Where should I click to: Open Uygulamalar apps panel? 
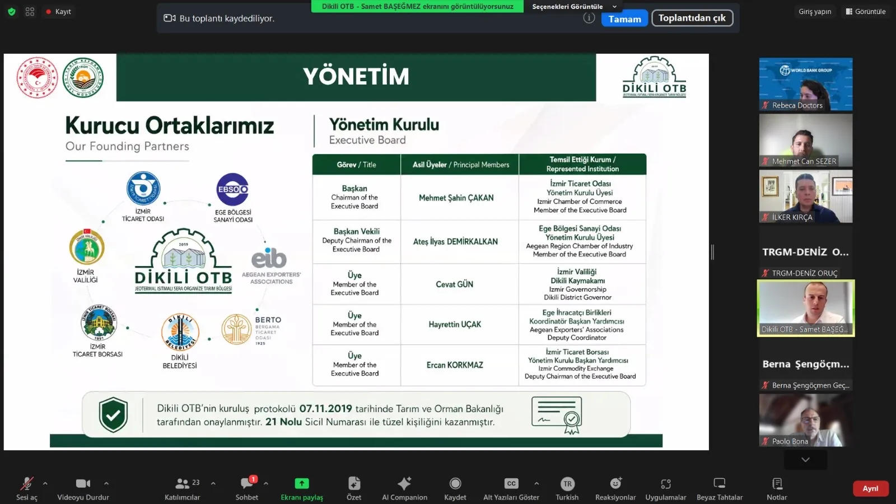(666, 488)
